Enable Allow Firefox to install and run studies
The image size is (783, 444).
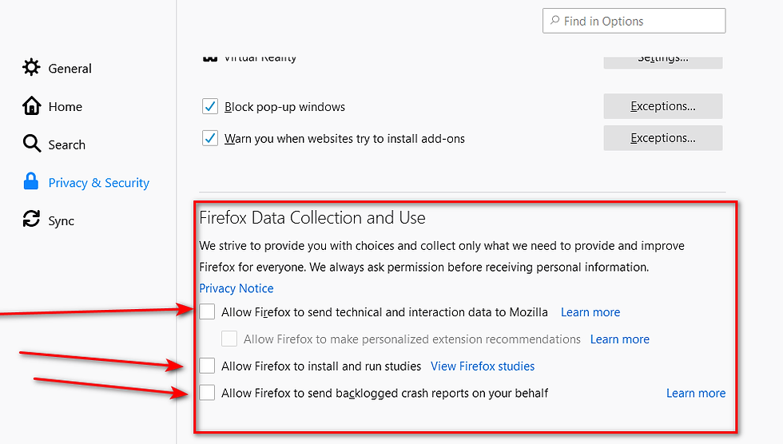pyautogui.click(x=207, y=366)
